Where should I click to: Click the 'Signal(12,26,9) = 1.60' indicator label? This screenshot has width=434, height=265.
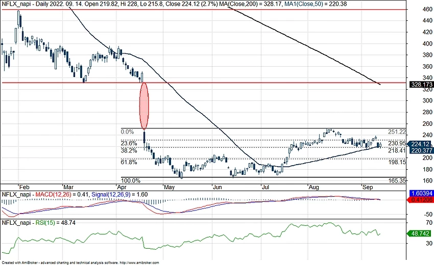coord(119,195)
